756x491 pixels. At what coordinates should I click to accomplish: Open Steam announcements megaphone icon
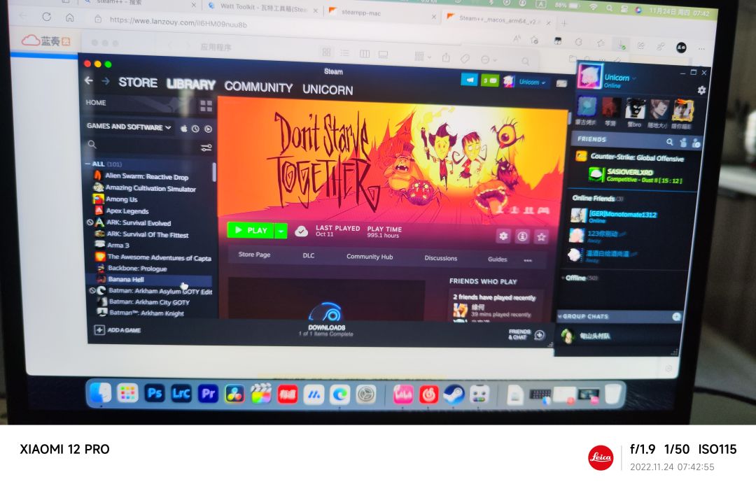pos(469,80)
